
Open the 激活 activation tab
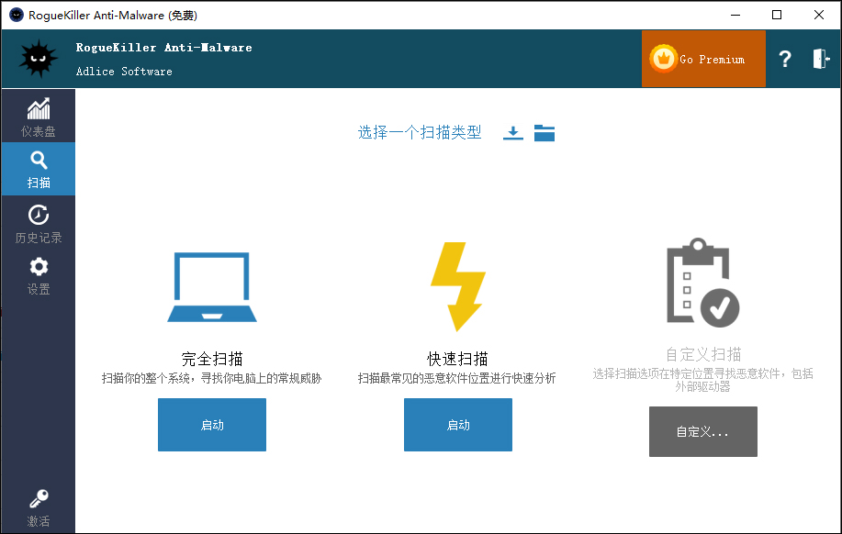pyautogui.click(x=39, y=507)
